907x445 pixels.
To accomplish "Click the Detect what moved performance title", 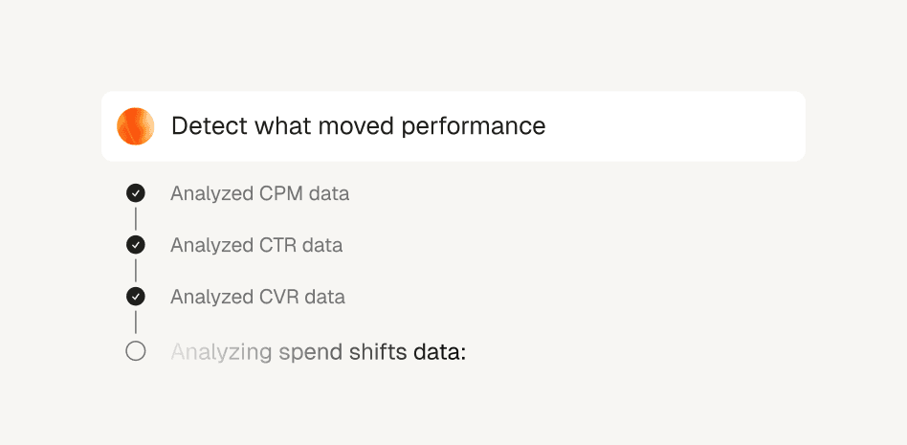I will (x=358, y=126).
